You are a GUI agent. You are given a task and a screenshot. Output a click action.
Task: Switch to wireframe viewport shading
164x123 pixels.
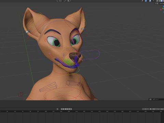[x=160, y=1]
